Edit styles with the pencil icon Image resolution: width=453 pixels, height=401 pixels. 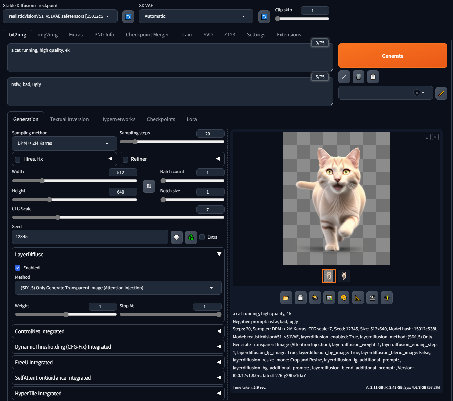[441, 93]
